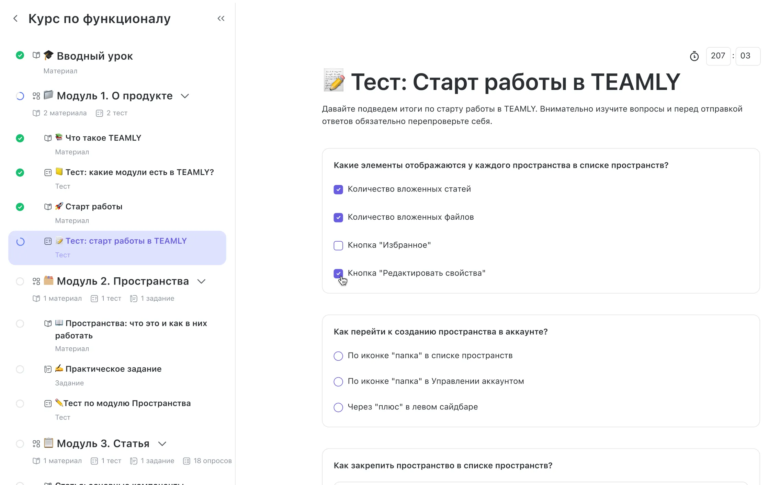Uncheck Количество вложенных статей checkbox
Screen dimensions: 780x485
pos(338,189)
